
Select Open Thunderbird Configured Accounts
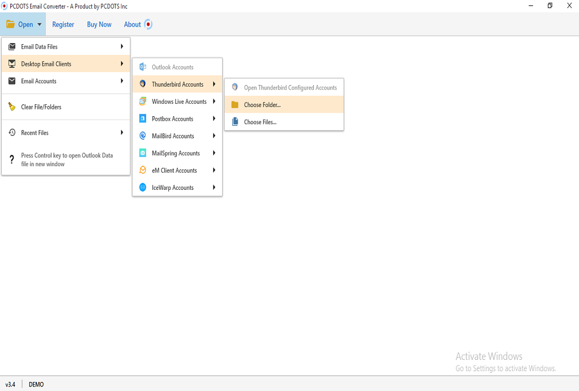click(290, 88)
